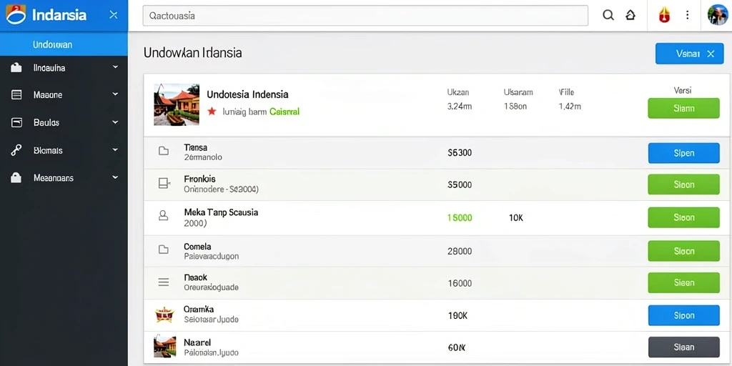Click the blue Sipen button for Tansa

683,153
